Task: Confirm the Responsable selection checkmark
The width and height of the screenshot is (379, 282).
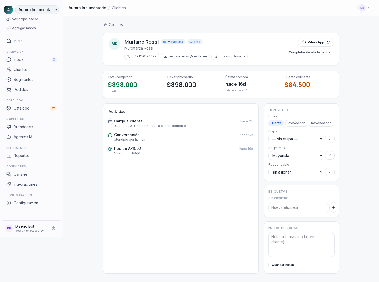Action: (330, 172)
